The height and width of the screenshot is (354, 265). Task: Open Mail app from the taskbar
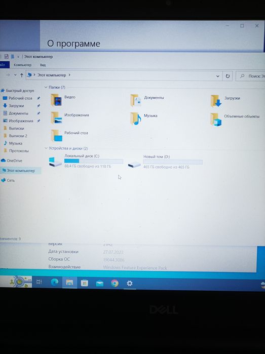[x=99, y=283]
